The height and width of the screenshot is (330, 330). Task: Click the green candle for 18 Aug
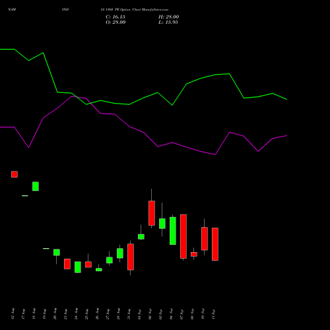pyautogui.click(x=36, y=186)
